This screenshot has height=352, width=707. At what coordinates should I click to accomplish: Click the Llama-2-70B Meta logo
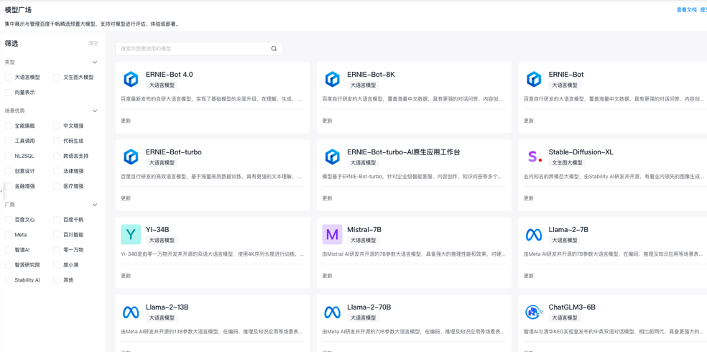coord(333,312)
